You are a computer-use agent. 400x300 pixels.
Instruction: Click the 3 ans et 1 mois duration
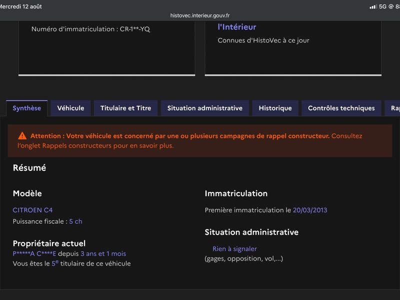(x=103, y=254)
